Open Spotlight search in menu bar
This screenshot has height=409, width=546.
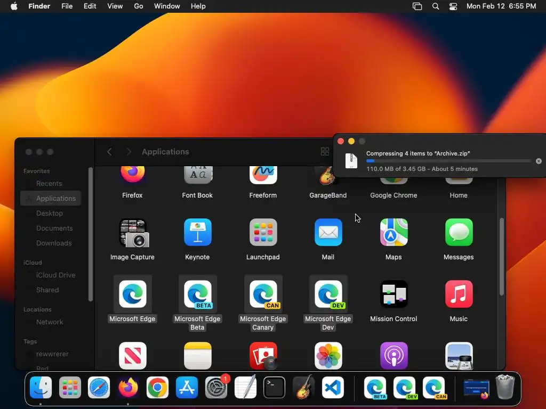coord(436,6)
